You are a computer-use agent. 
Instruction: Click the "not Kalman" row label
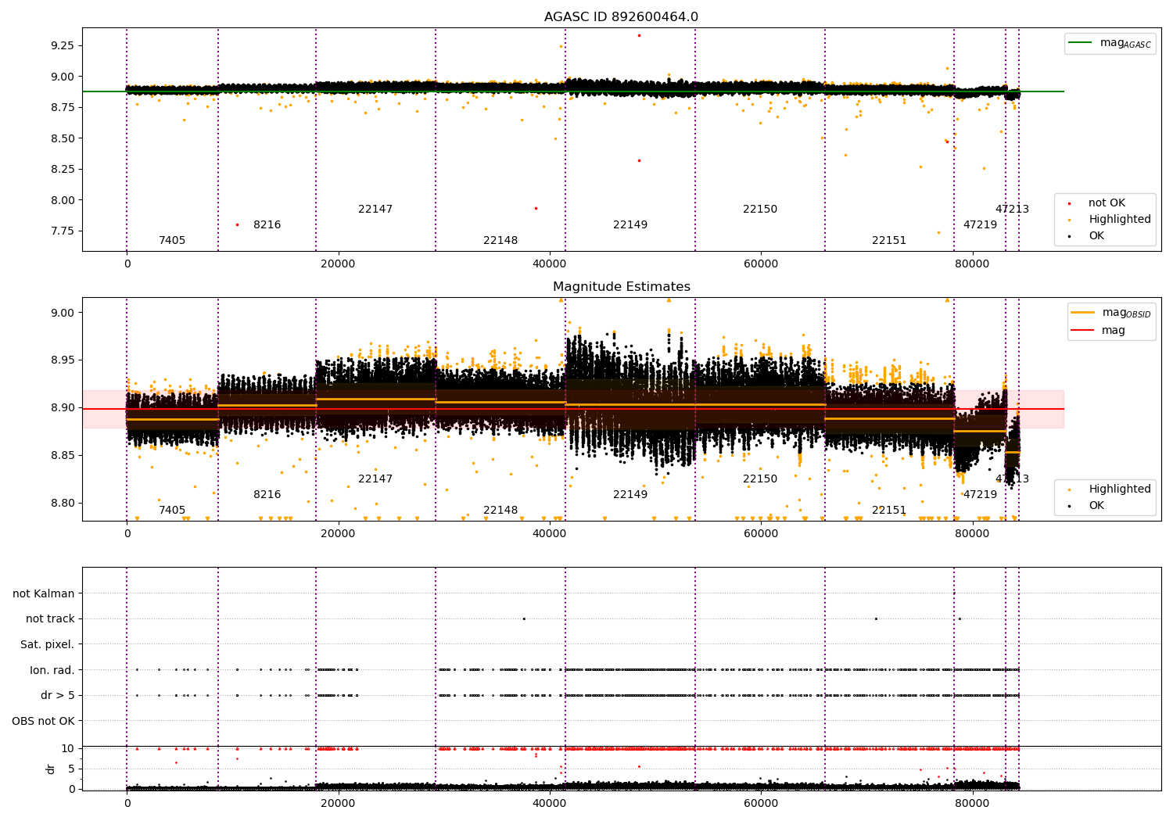pyautogui.click(x=44, y=593)
